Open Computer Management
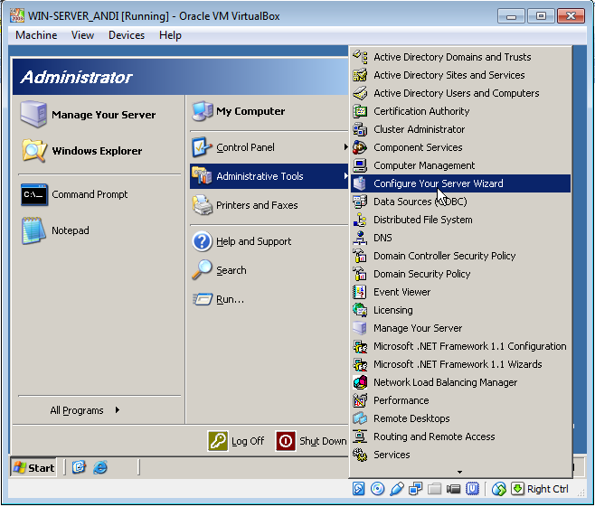Viewport: 595px width, 507px height. pos(460,165)
